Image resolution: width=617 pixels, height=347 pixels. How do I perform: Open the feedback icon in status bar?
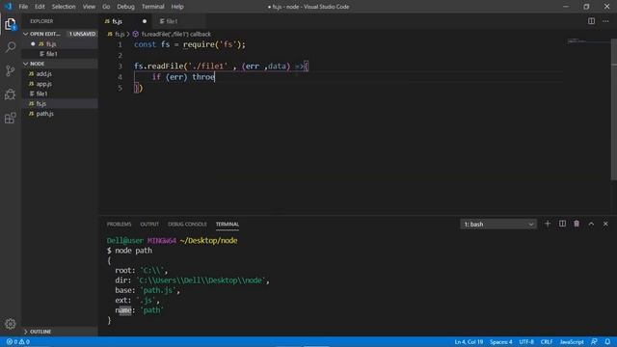(x=594, y=342)
